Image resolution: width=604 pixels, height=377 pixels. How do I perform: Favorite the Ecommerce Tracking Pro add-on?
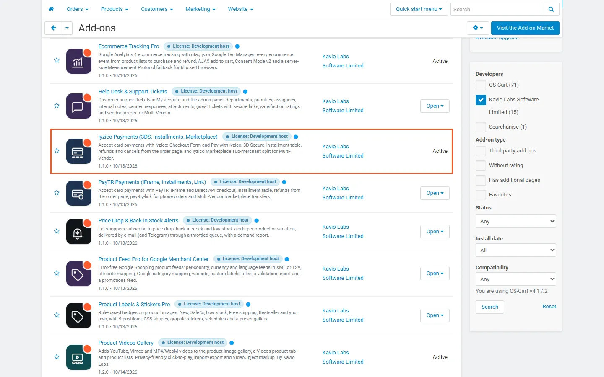(57, 60)
